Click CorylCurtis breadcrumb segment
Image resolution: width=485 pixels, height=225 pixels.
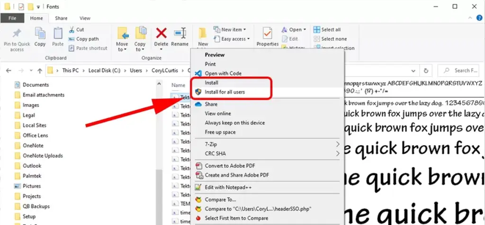point(165,70)
